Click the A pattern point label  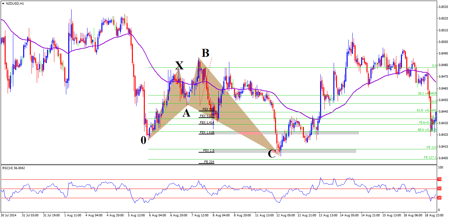click(187, 113)
